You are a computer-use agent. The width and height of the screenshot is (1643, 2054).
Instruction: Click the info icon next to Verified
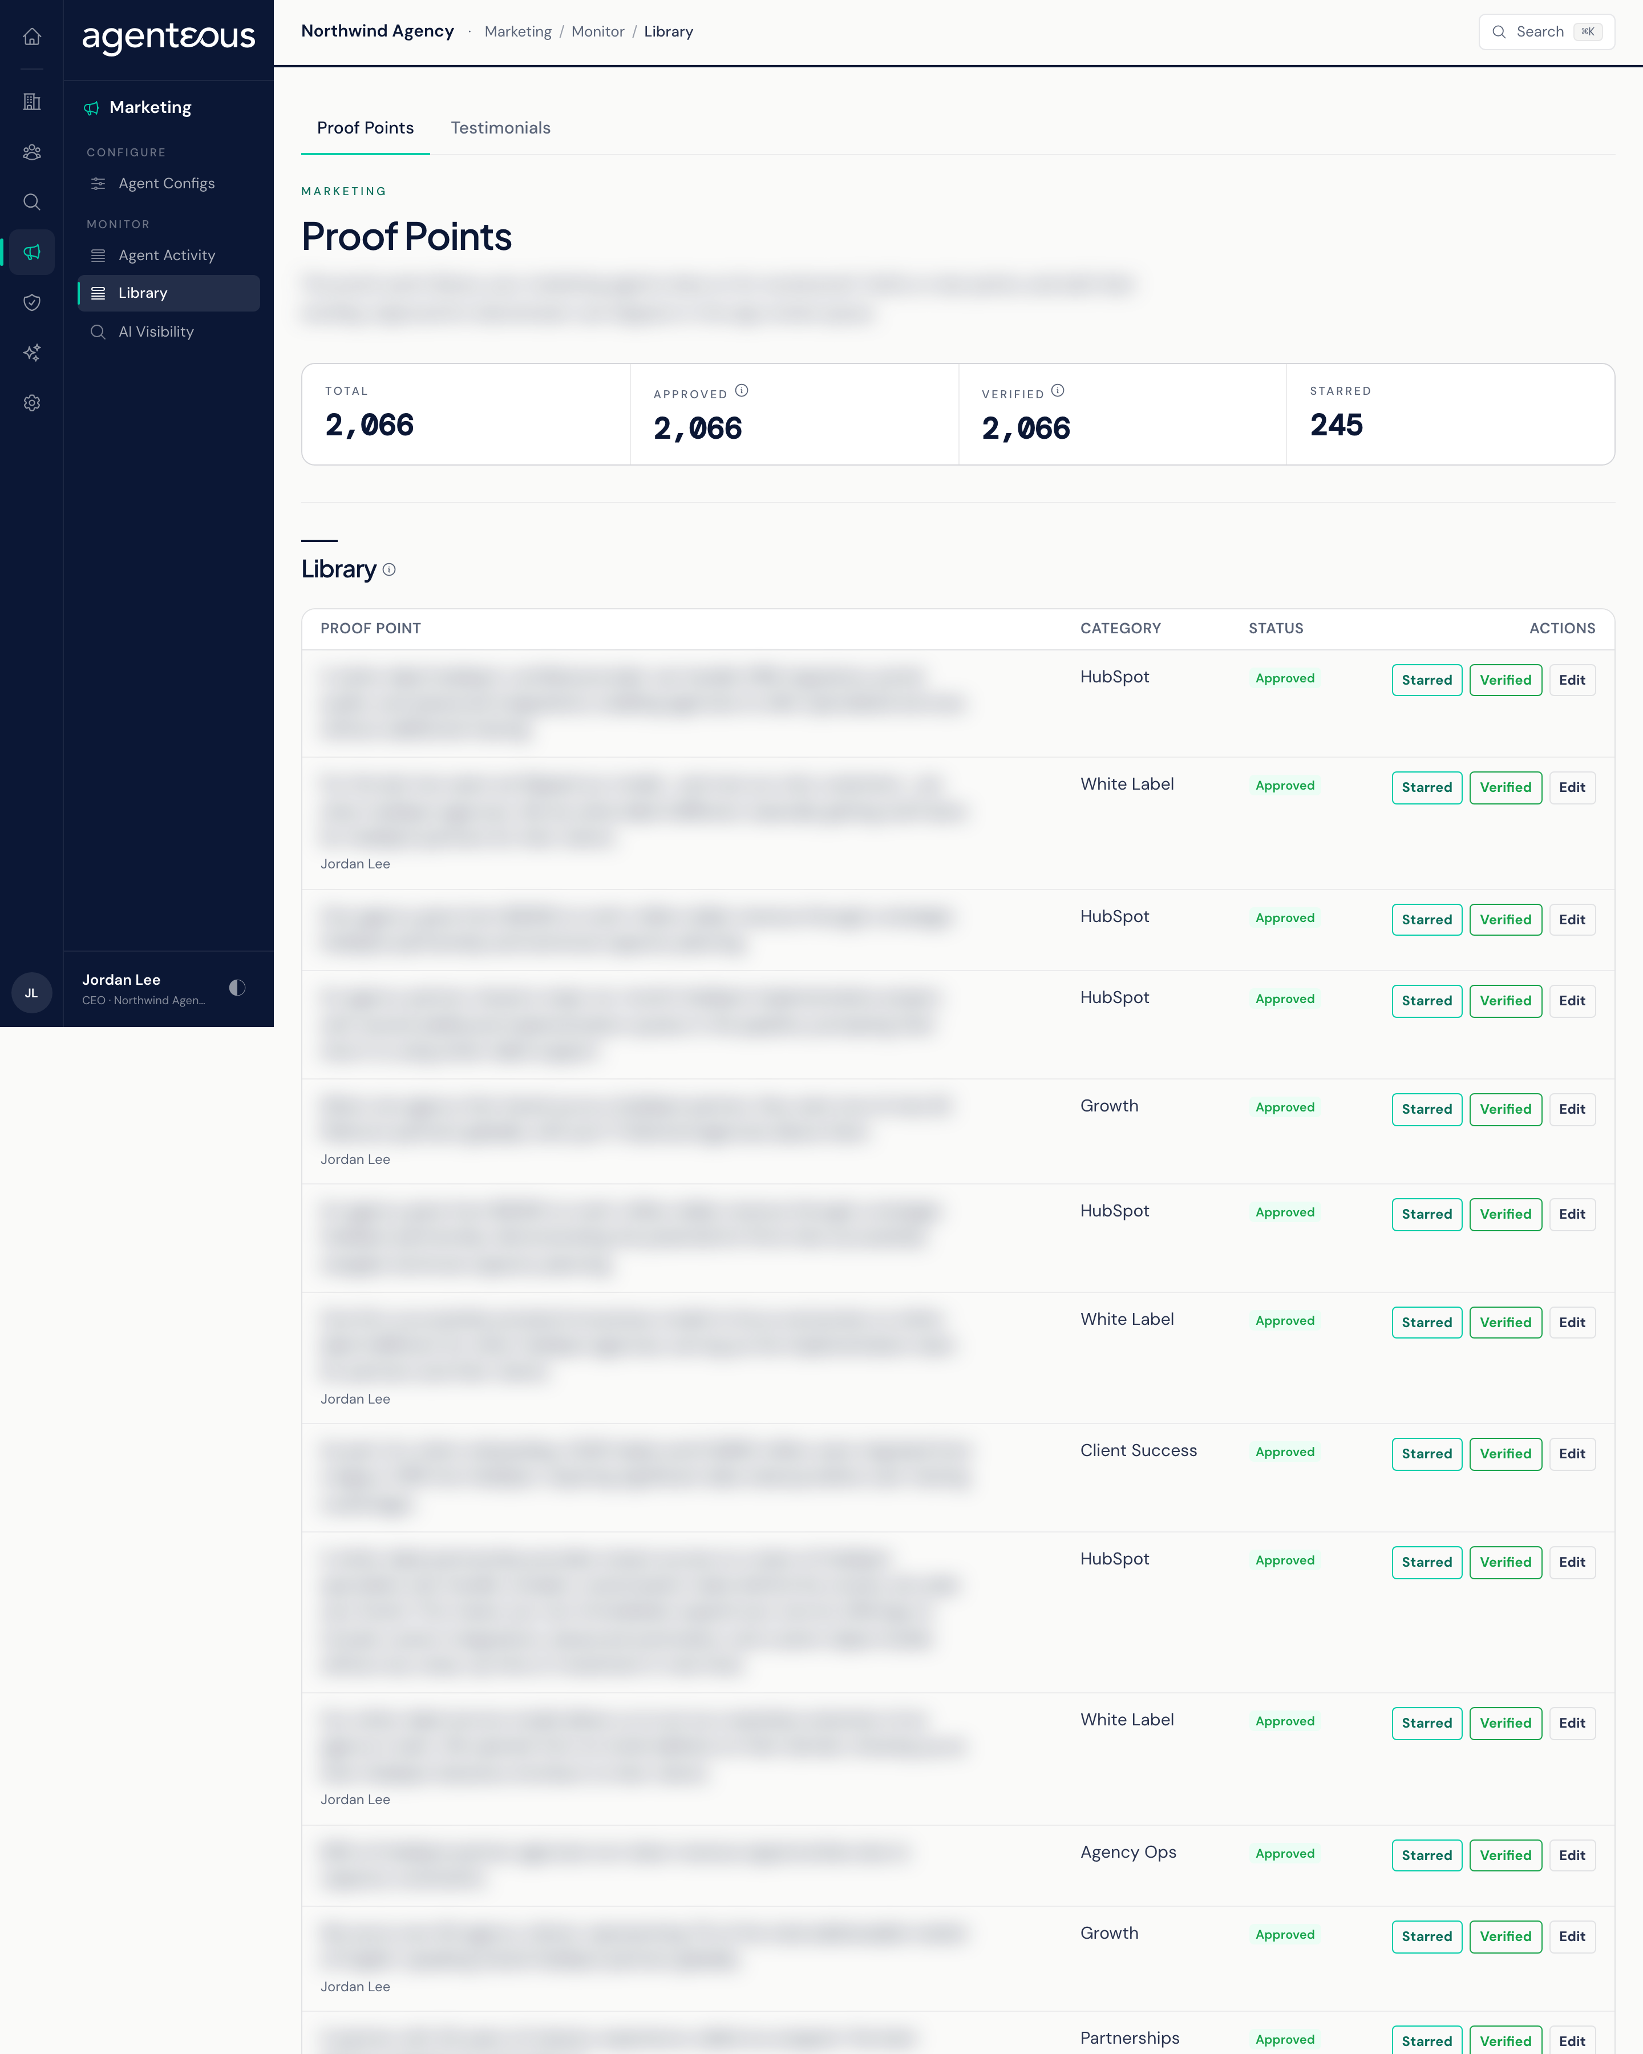[x=1058, y=391]
